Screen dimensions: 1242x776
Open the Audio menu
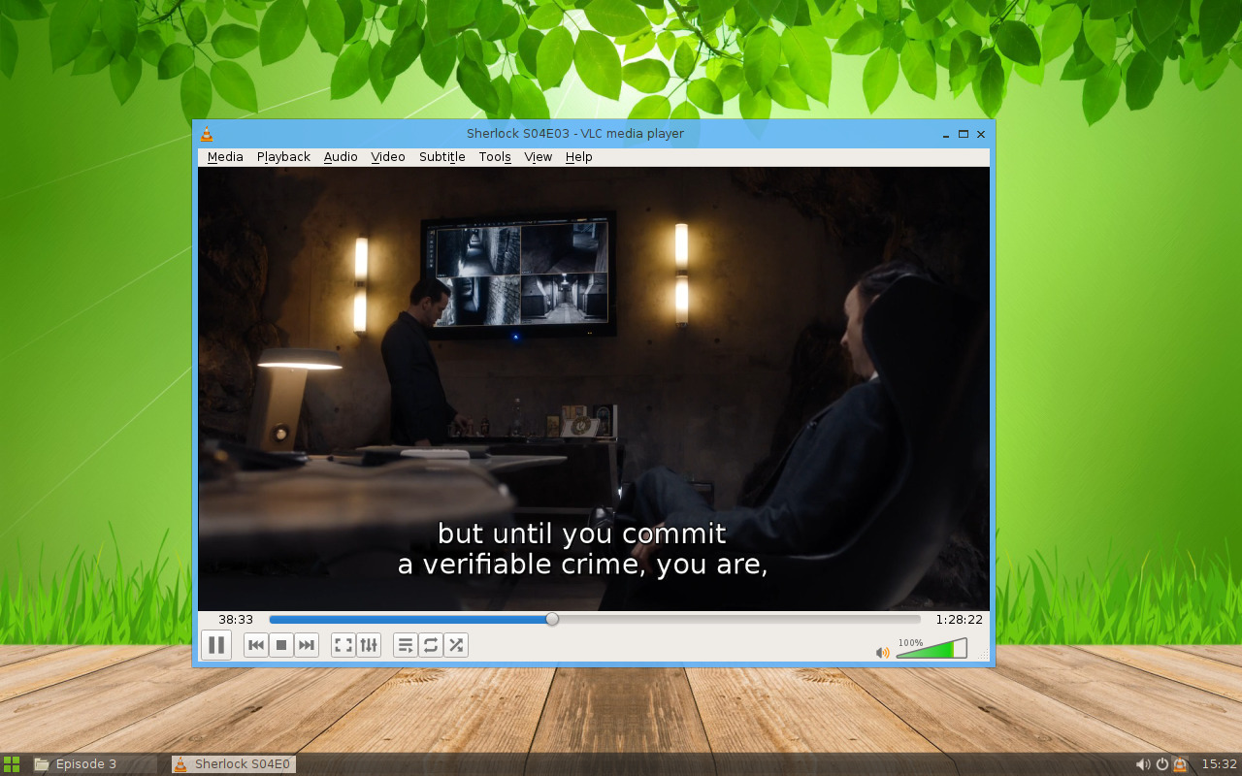(341, 156)
